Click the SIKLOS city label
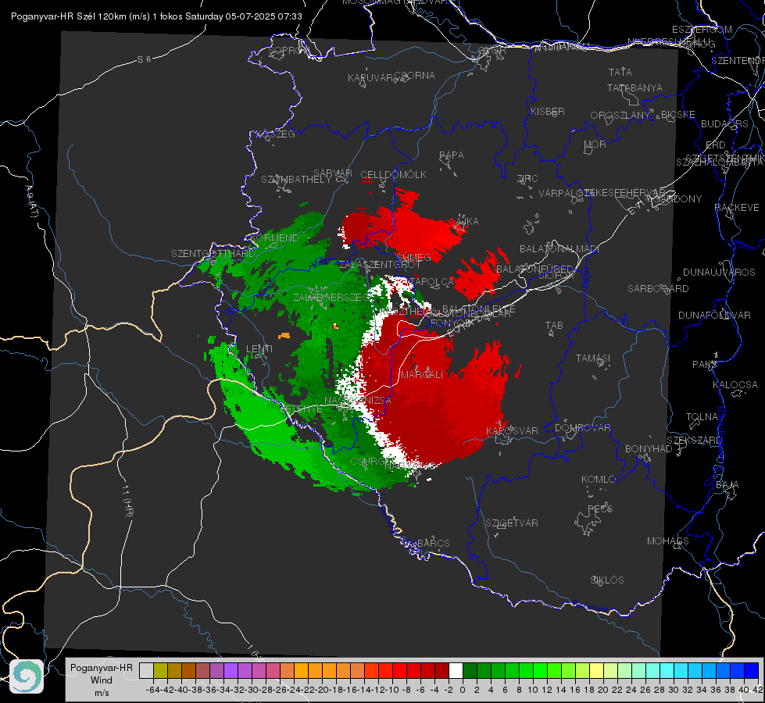This screenshot has width=765, height=703. pos(607,580)
